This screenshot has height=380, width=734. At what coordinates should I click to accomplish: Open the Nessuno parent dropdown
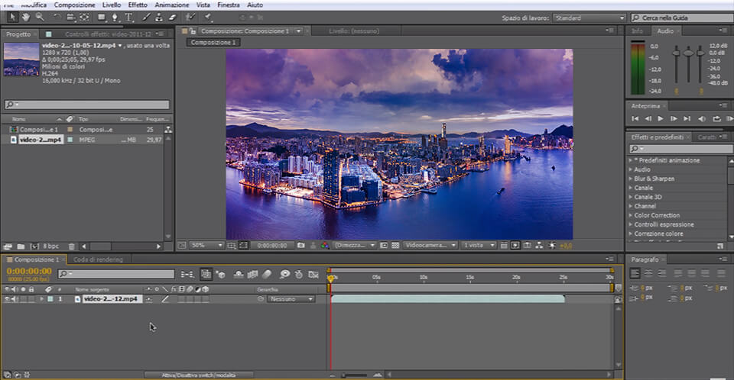point(291,298)
